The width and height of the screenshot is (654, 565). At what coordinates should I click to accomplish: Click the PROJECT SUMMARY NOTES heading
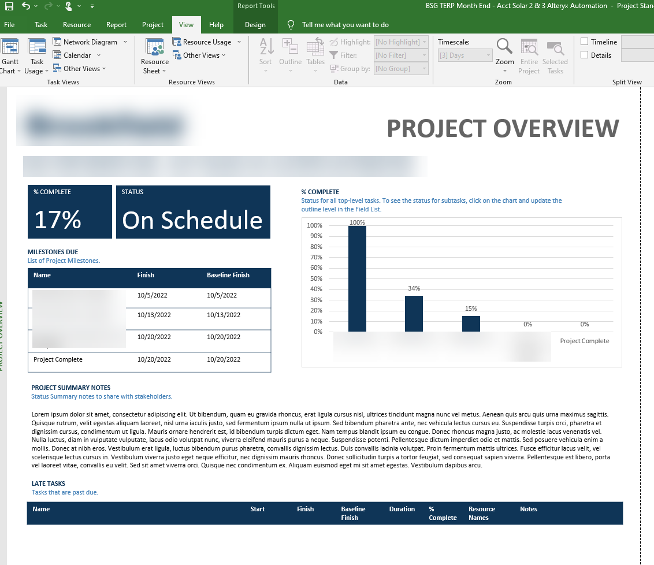tap(71, 388)
